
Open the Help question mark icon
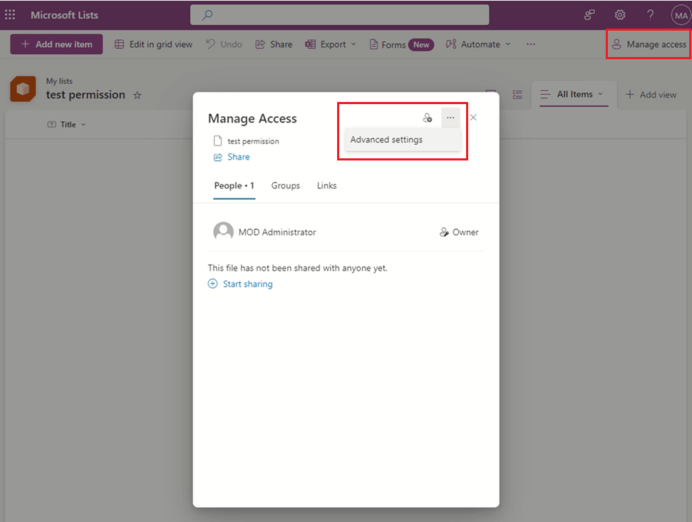(649, 14)
